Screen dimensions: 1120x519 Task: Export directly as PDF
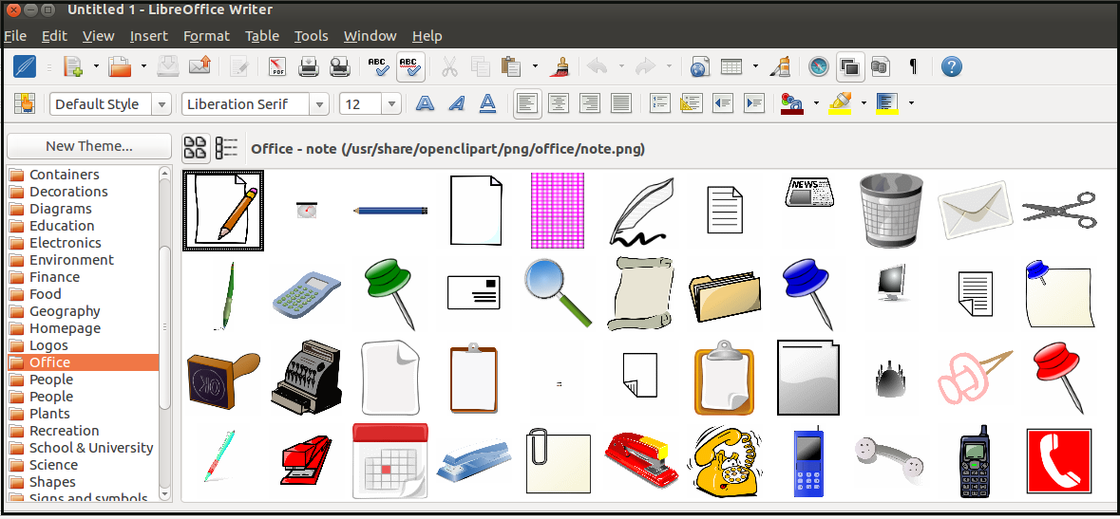277,67
